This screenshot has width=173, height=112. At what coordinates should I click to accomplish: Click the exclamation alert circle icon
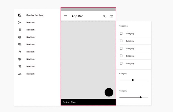[x=20, y=37]
